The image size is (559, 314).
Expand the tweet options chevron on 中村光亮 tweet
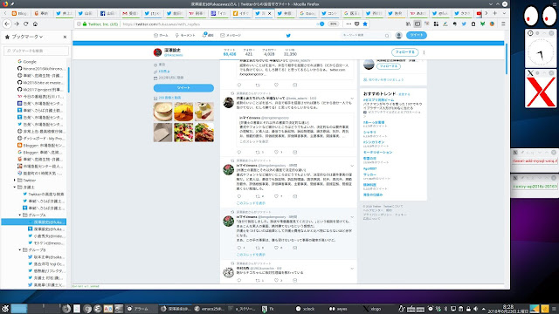(352, 269)
